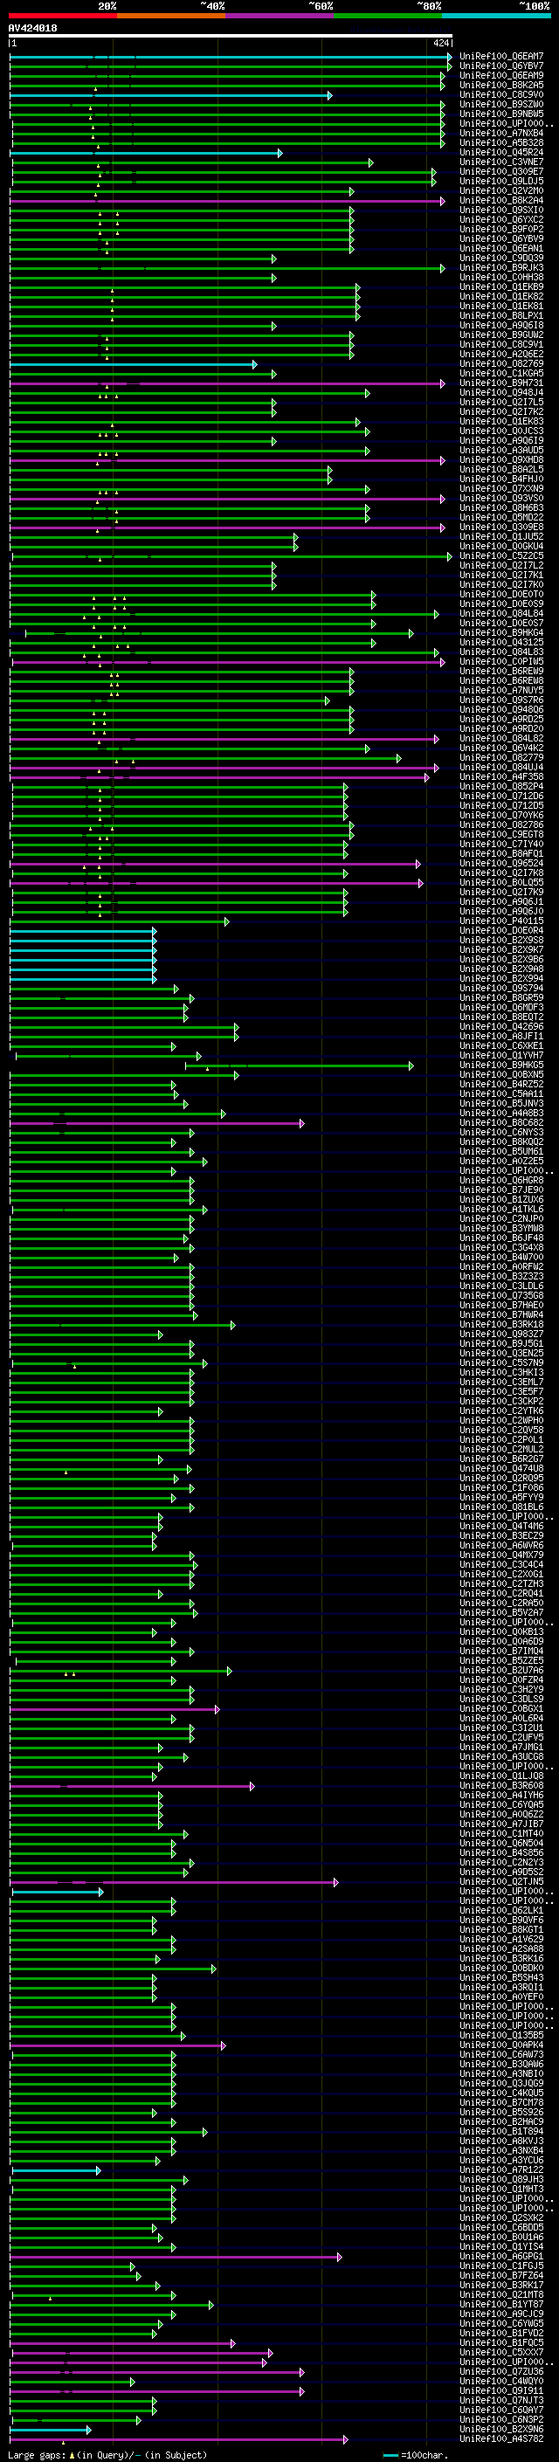The image size is (559, 2462).
Task: Select the UniRef100_B0LQ55 entry
Action: [x=501, y=882]
